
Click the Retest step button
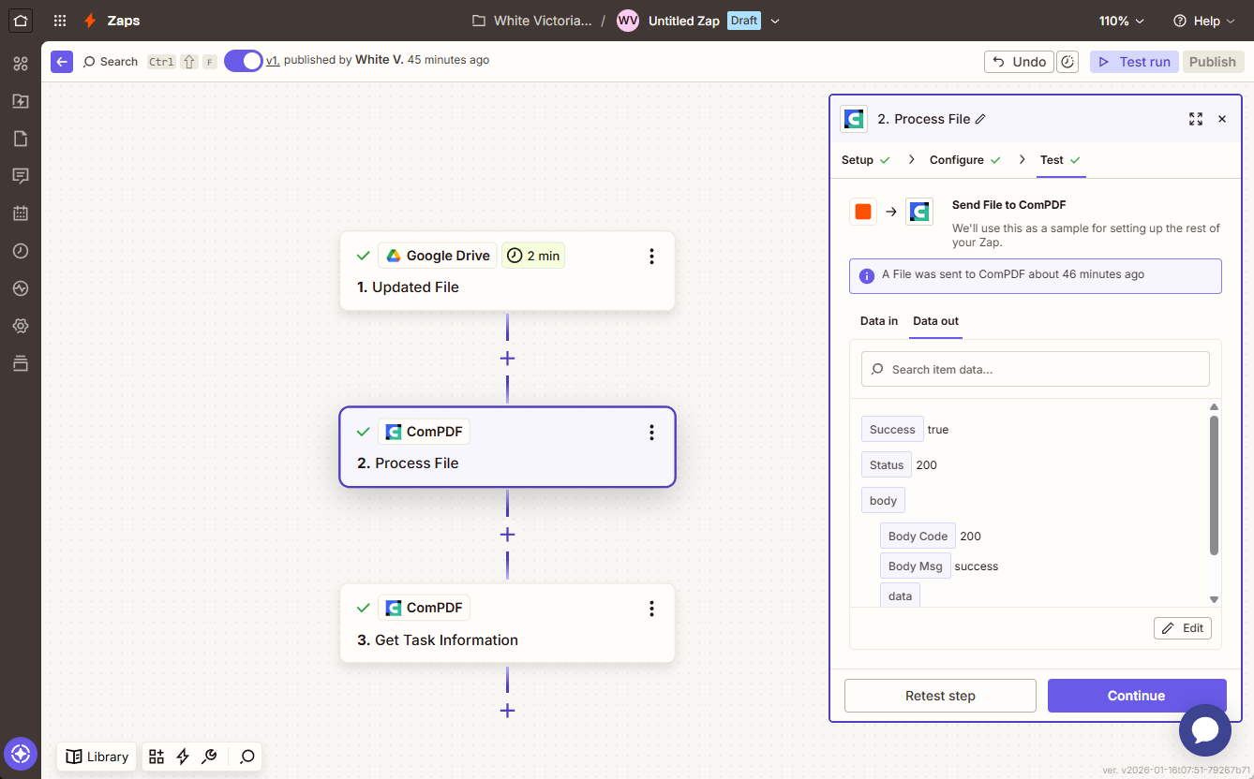click(x=939, y=696)
